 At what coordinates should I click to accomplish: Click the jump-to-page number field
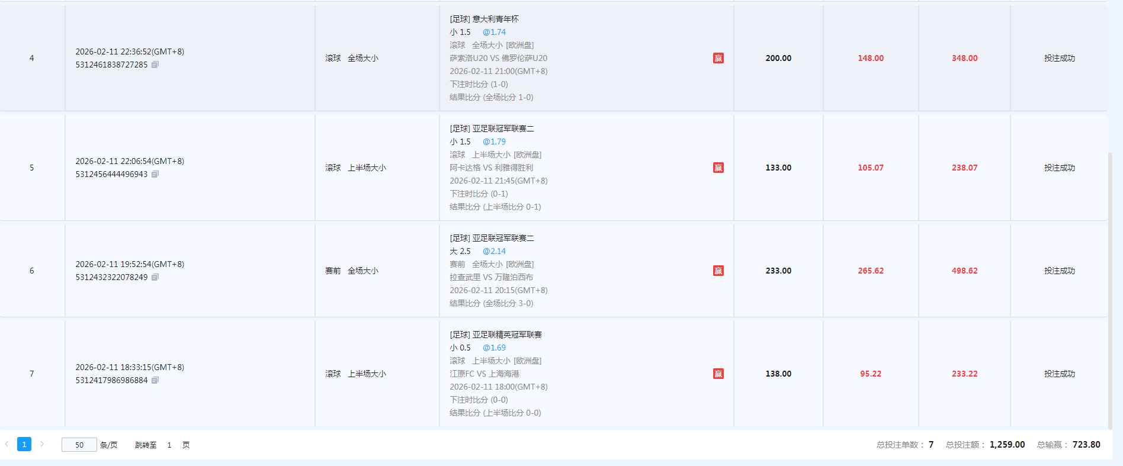(x=169, y=445)
